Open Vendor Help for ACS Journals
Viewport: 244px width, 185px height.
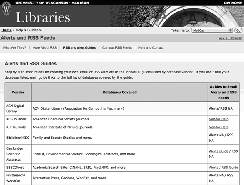[218, 119]
